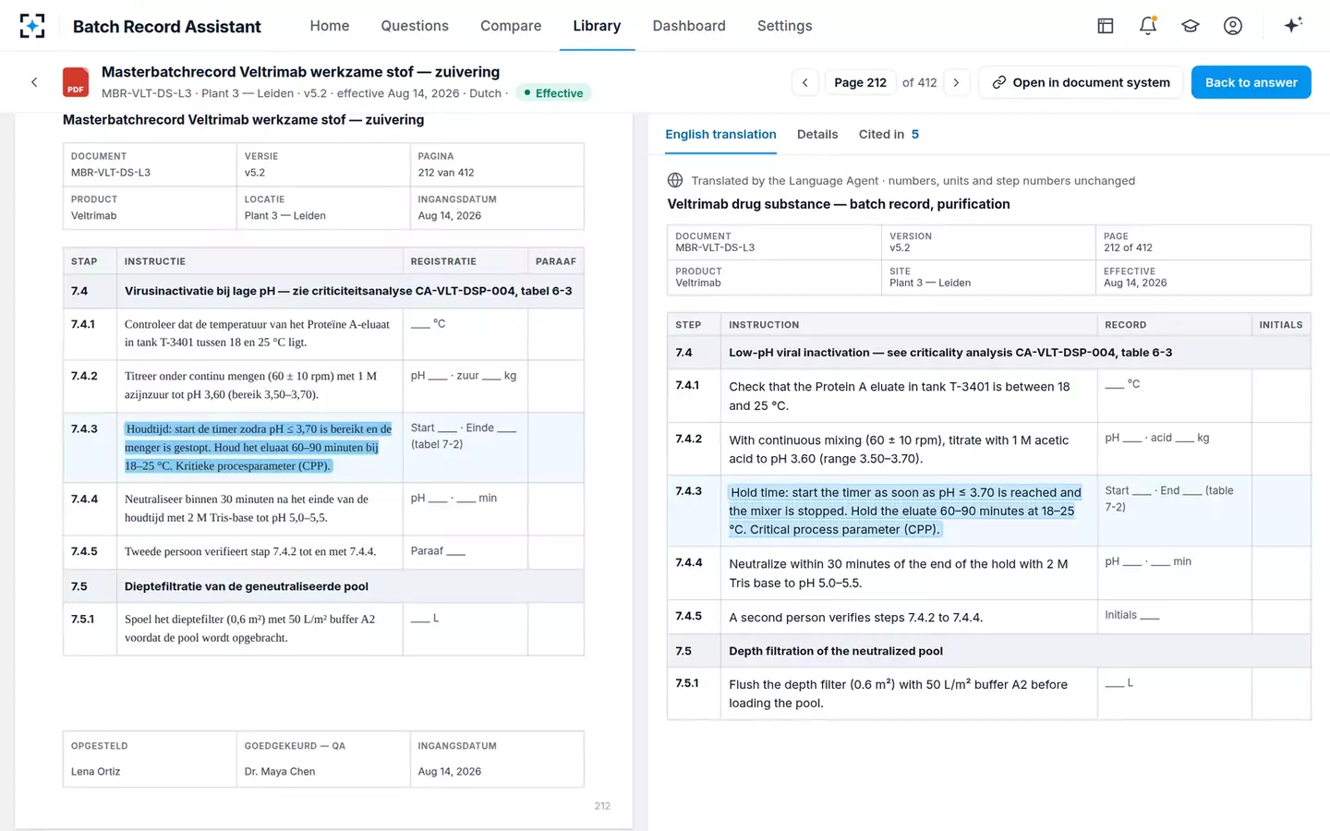Viewport: 1330px width, 831px height.
Task: Click Dutch step 7.4.1 instruction text
Action: (x=258, y=333)
